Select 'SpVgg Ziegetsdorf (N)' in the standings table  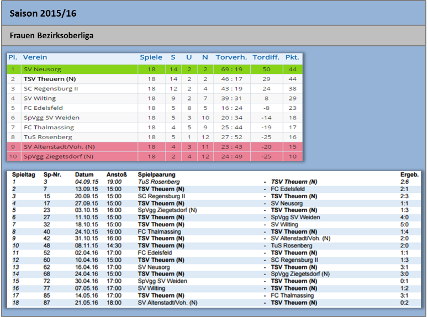(59, 156)
